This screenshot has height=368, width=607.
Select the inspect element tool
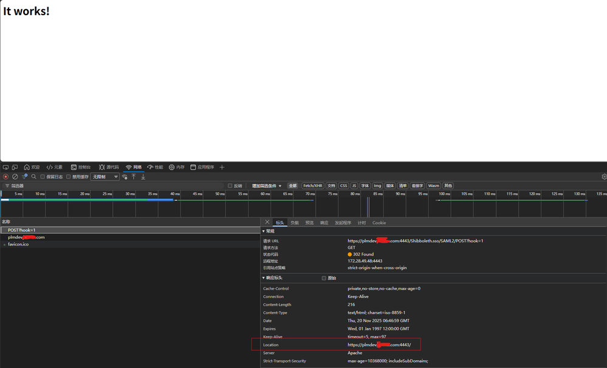5,167
